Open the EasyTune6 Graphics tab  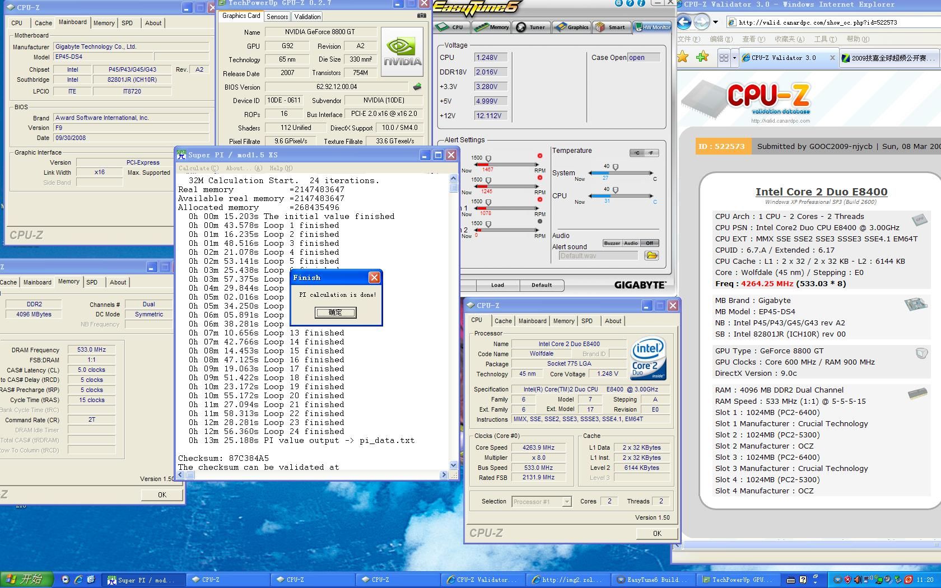[572, 27]
